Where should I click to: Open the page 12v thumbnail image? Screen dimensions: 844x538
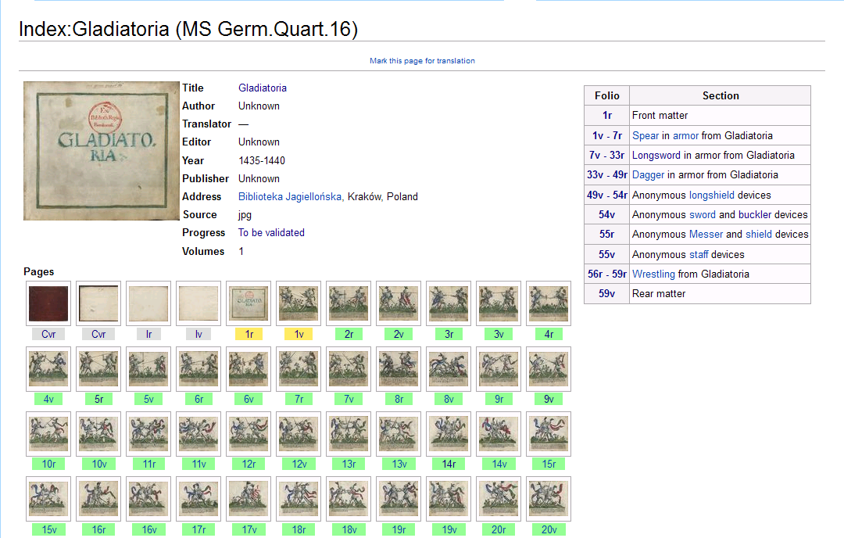pos(299,434)
